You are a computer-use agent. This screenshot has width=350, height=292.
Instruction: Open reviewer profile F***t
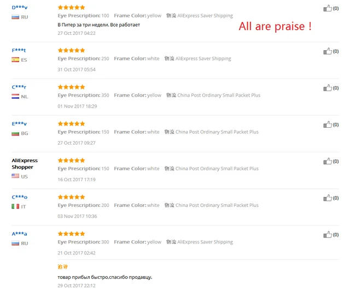[x=19, y=50]
